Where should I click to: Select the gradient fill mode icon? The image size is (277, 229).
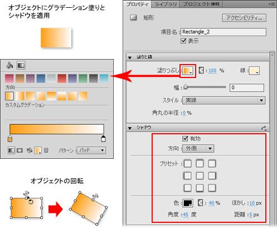coord(21,65)
